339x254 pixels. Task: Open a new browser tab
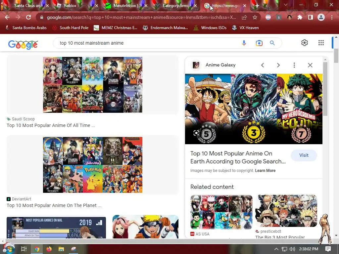point(257,6)
